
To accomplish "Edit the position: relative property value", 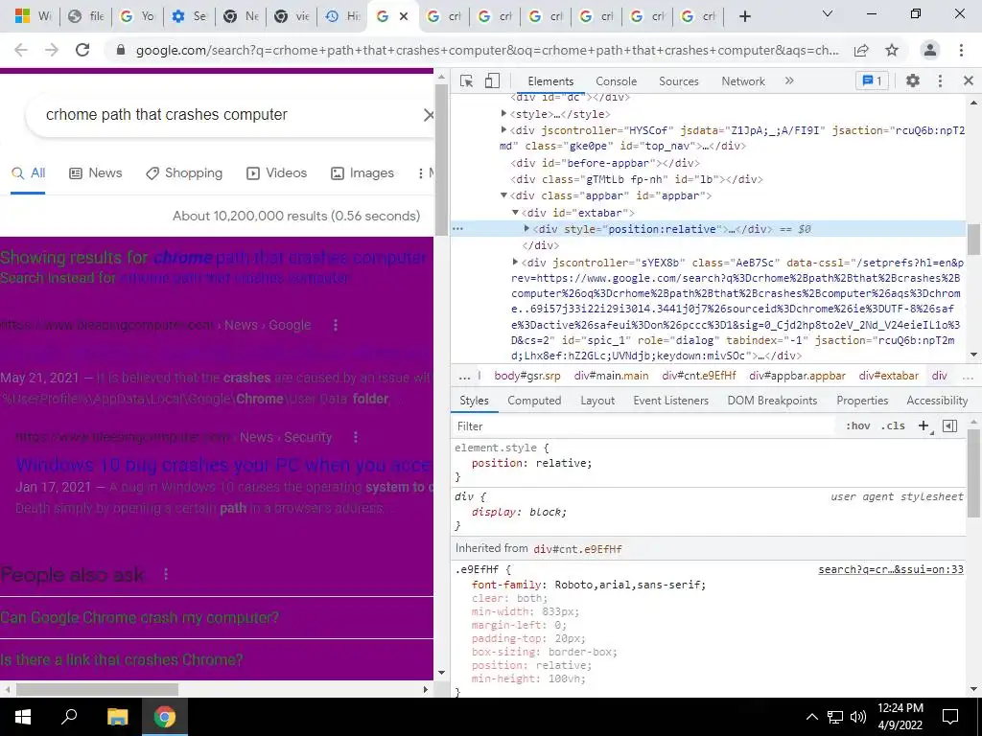I will [559, 463].
